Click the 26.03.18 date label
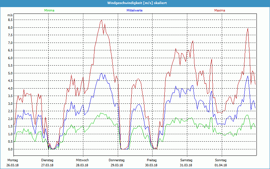270x169 pixels. tap(12, 165)
